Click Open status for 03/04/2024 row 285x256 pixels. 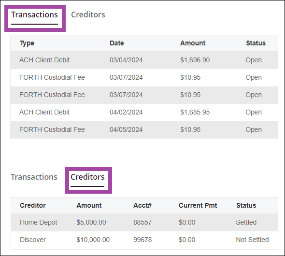tap(254, 60)
